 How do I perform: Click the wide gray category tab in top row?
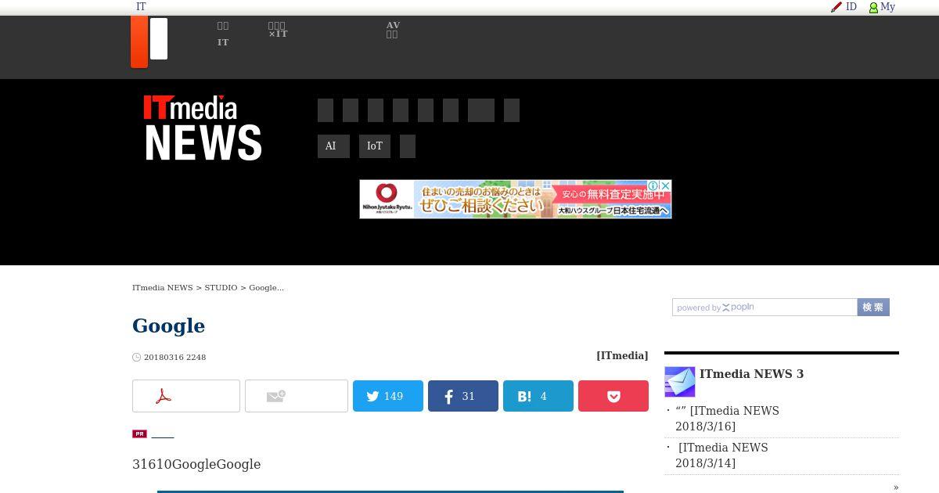pyautogui.click(x=481, y=110)
